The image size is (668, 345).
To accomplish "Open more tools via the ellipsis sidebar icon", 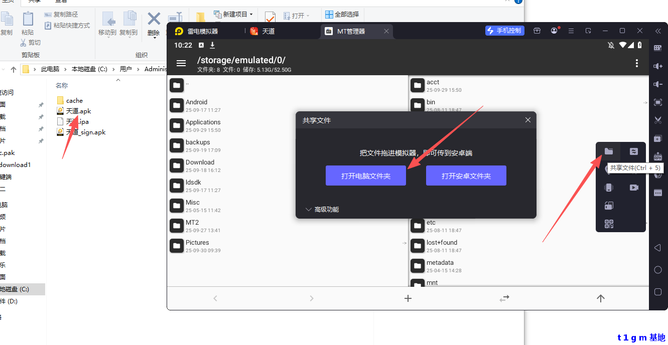I will pyautogui.click(x=658, y=192).
